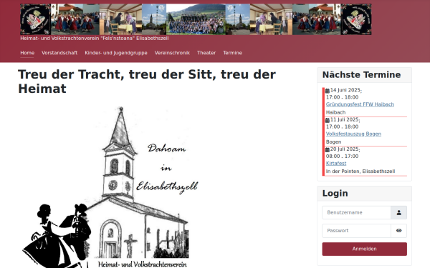Click the Dahoam in Elisabethszell church illustration
Screen dimensions: 430x268
(110, 187)
